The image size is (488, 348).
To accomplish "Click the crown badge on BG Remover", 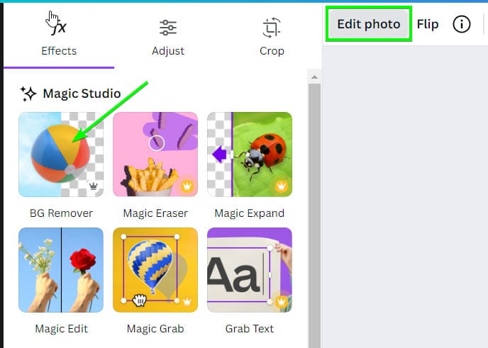I will click(x=93, y=186).
